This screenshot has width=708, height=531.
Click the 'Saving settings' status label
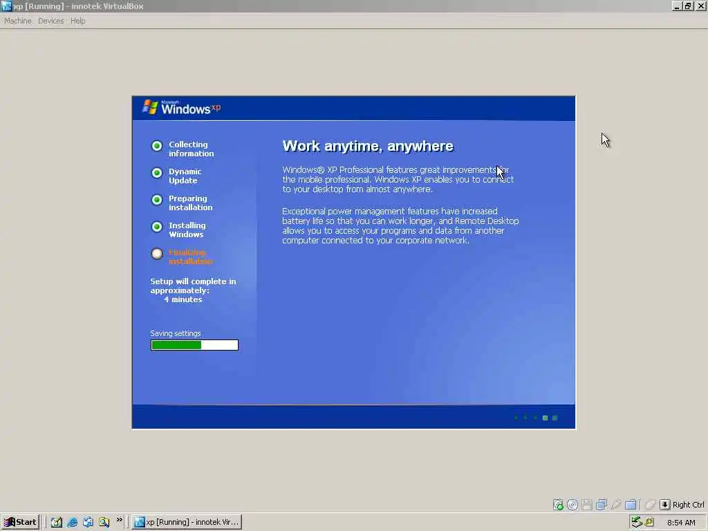[175, 333]
